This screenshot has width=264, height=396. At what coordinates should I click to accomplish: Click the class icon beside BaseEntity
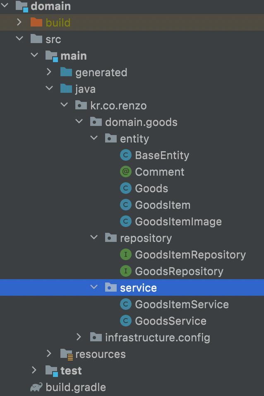[125, 155]
